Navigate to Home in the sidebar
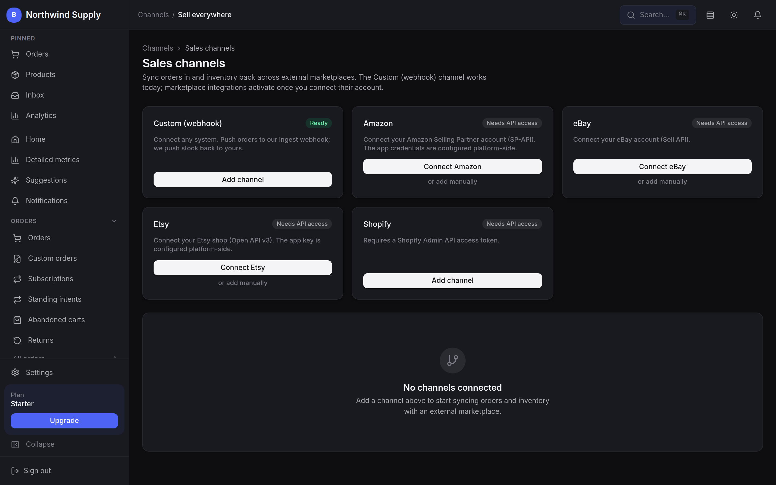 click(x=64, y=140)
